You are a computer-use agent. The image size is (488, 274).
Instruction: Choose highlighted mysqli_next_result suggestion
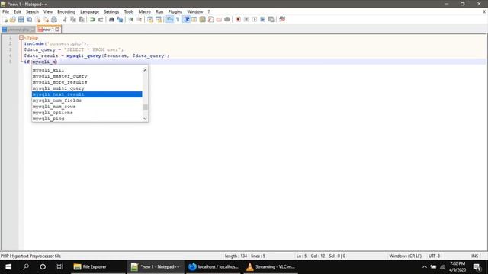(x=87, y=94)
